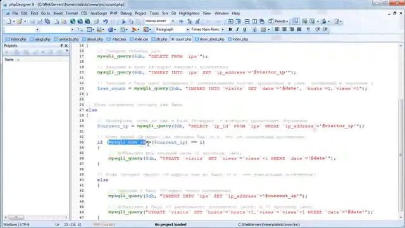Click the increase indent icon at toolbar end
The image size is (405, 228).
[325, 30]
